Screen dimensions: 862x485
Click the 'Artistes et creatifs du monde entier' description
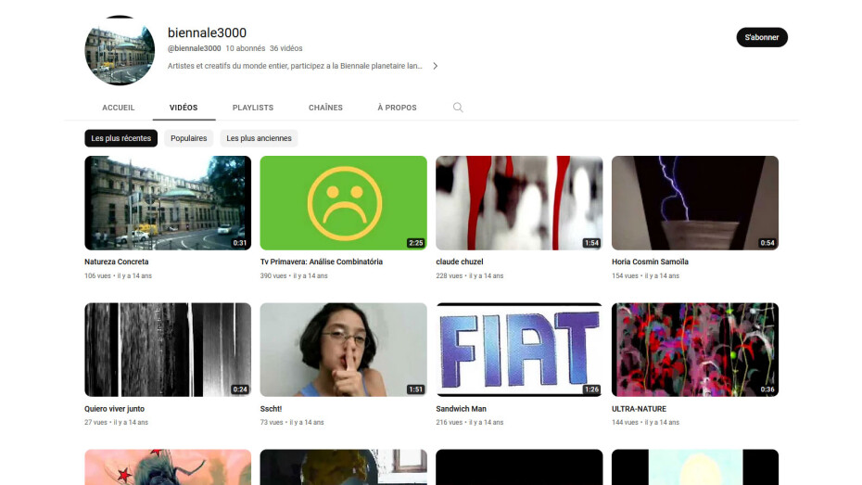pyautogui.click(x=295, y=66)
